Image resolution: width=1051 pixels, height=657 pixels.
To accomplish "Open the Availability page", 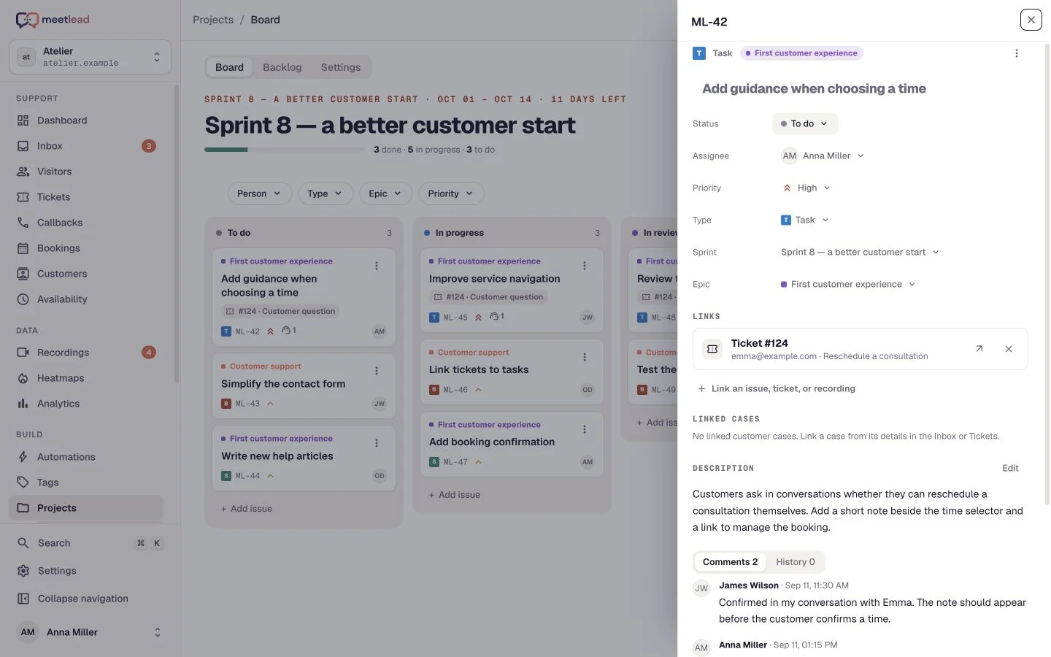I will pyautogui.click(x=86, y=299).
